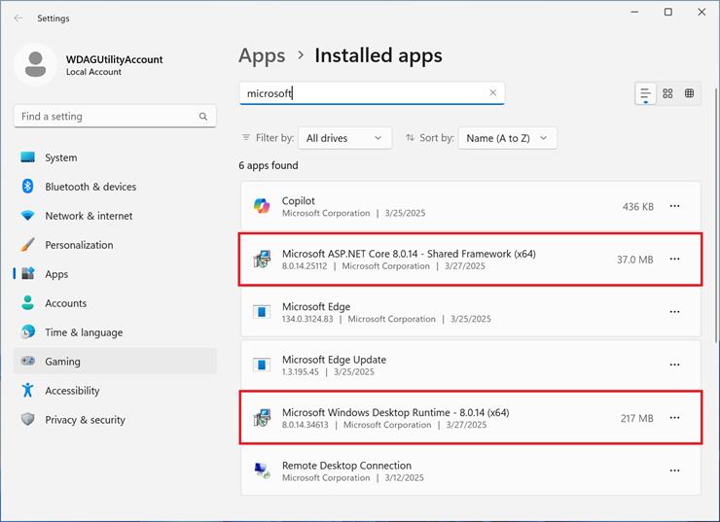Click the back arrow in Settings header

19,17
